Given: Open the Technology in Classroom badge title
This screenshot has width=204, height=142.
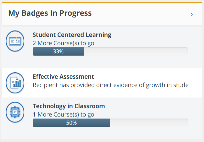Looking at the screenshot, I should 69,106.
